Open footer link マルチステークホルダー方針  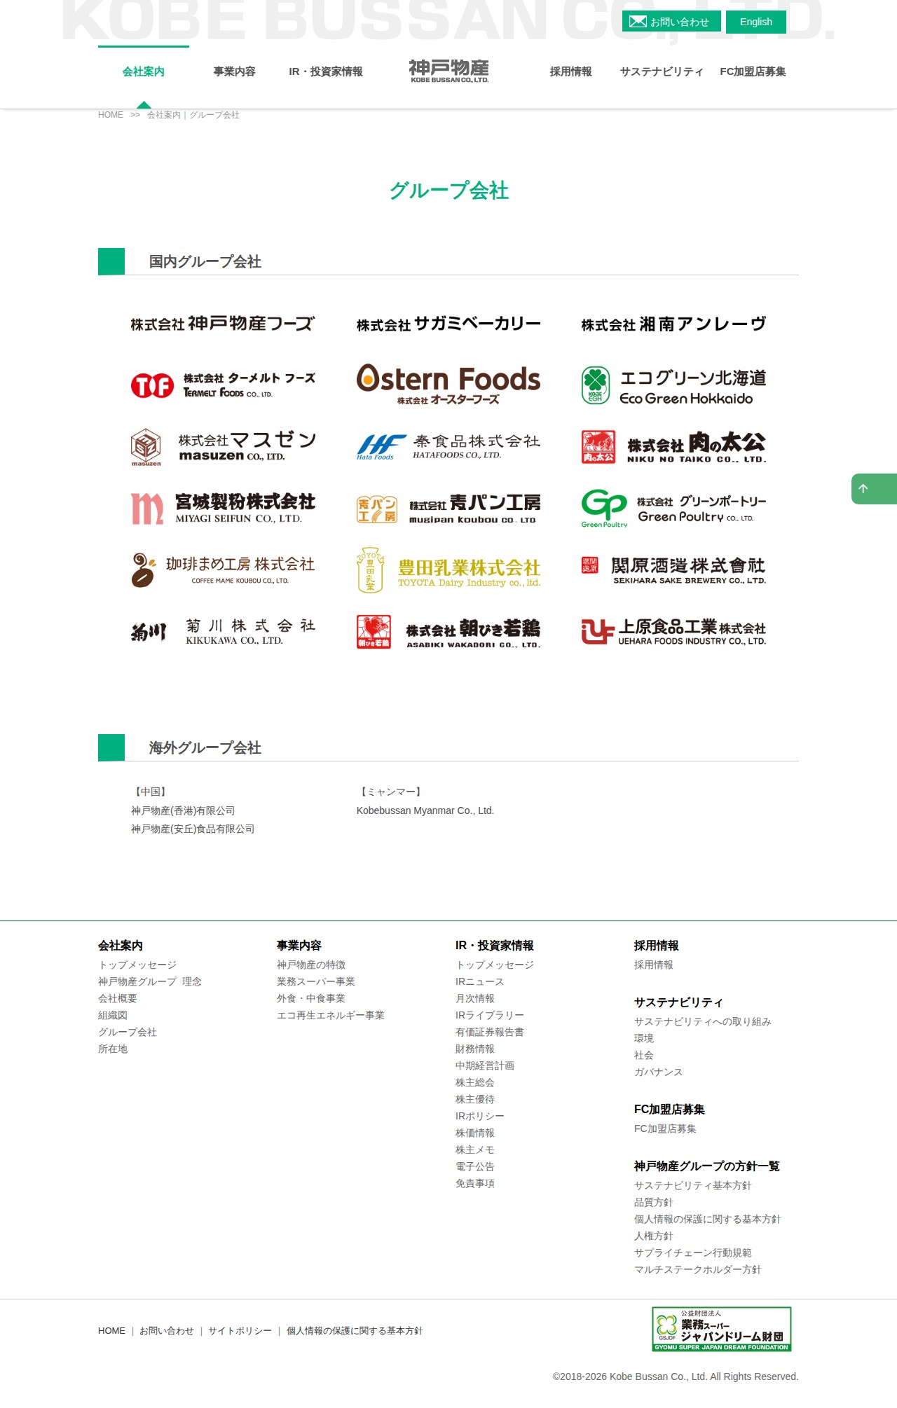point(698,1269)
